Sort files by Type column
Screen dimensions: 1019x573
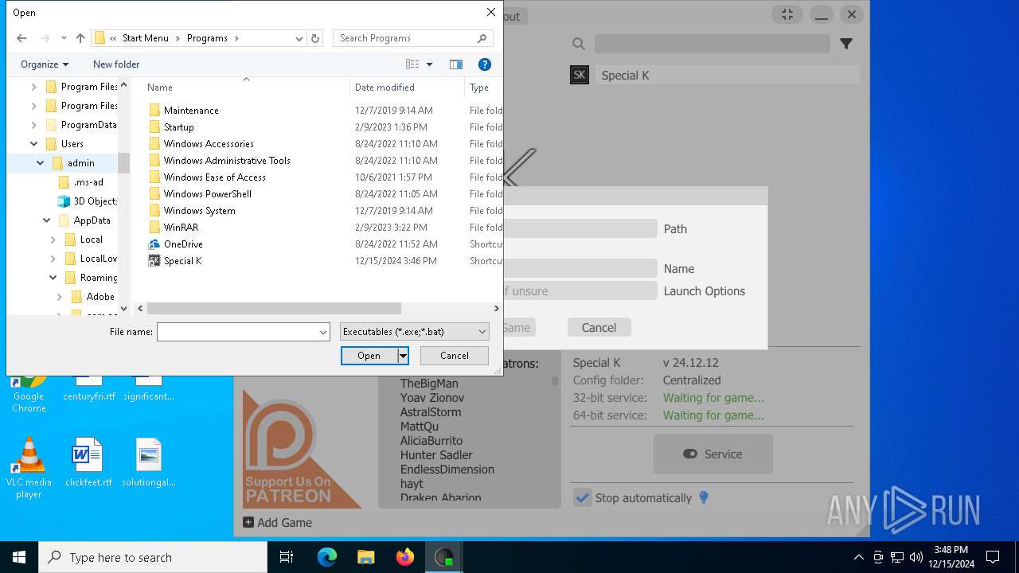pyautogui.click(x=479, y=88)
